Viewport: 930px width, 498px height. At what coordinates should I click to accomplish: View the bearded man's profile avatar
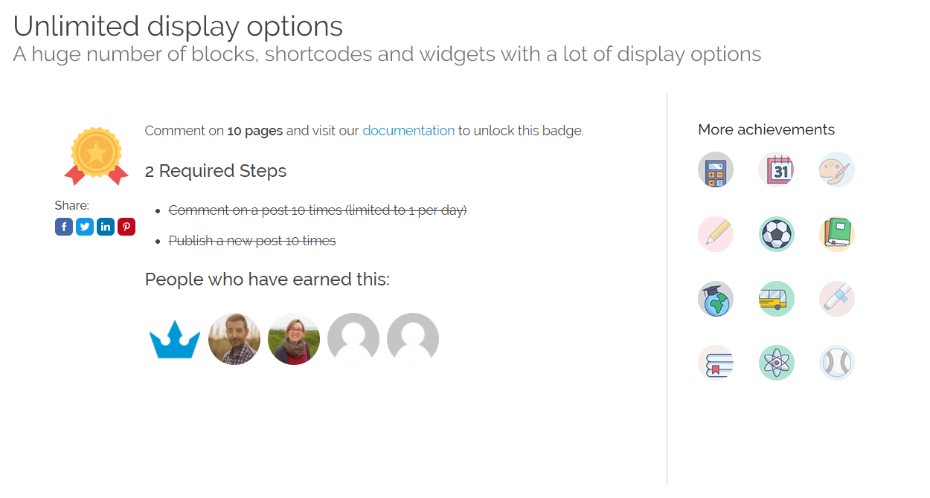tap(234, 339)
